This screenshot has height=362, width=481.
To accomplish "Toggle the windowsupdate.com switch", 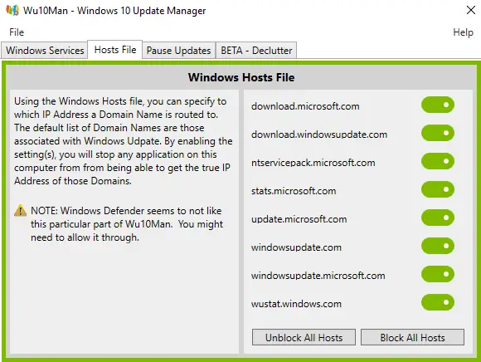I will [437, 247].
